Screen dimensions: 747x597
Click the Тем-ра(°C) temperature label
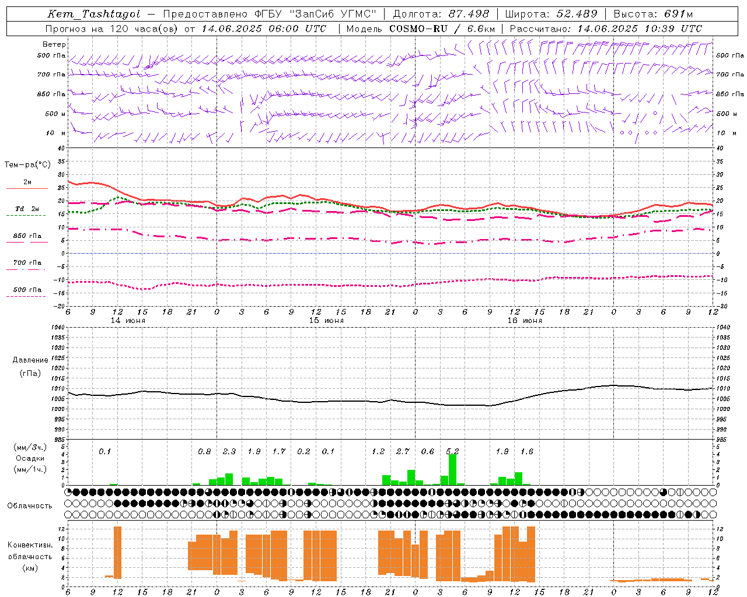pos(27,165)
